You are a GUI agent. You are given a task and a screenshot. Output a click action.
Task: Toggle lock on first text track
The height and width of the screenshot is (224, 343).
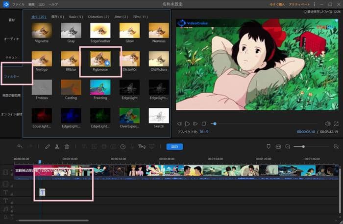[x=12, y=193]
